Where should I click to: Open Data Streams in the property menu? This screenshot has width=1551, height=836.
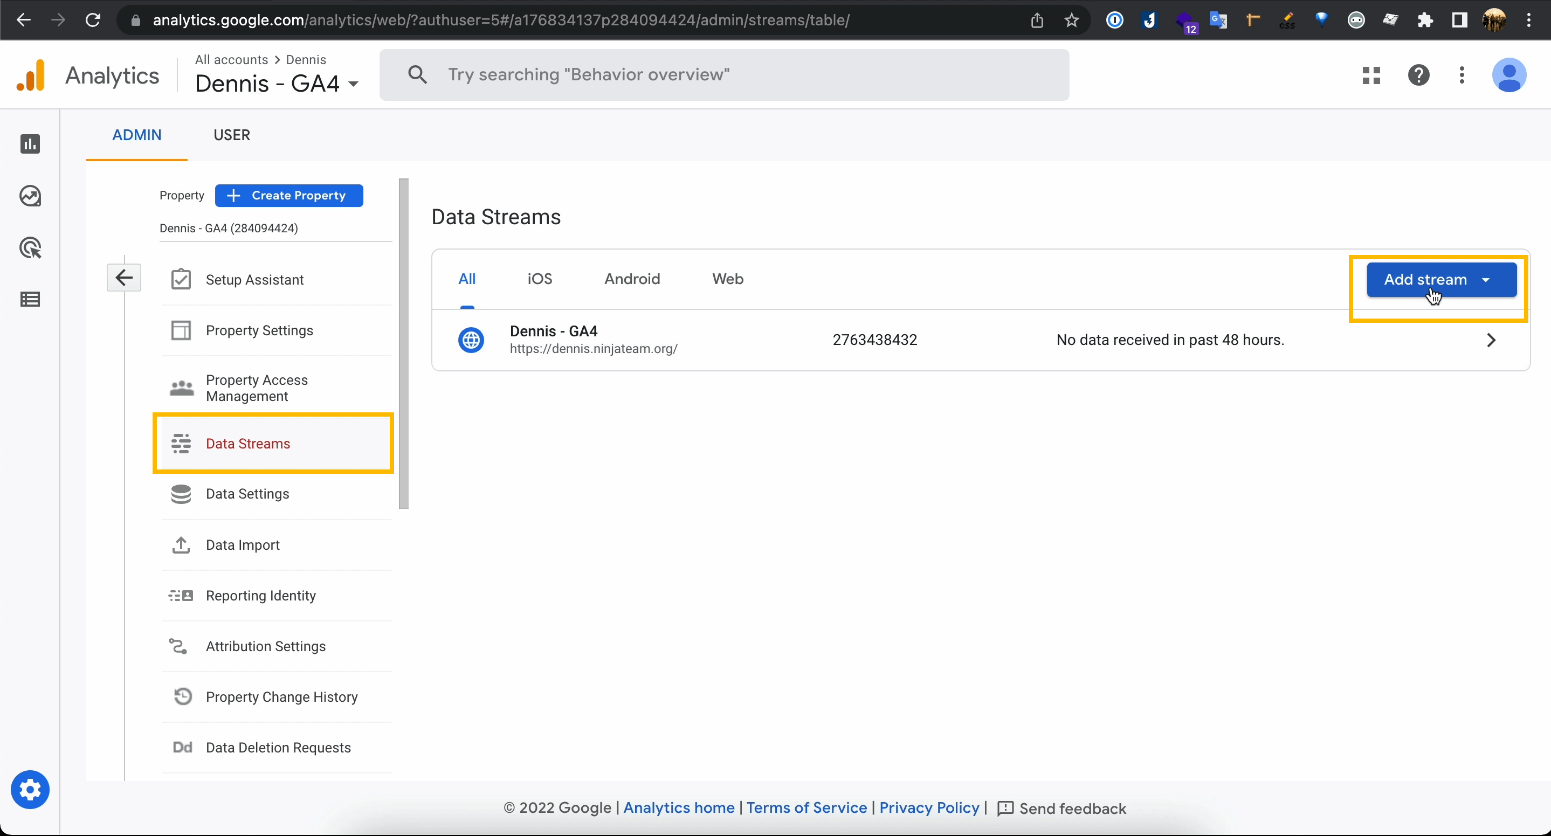coord(274,444)
